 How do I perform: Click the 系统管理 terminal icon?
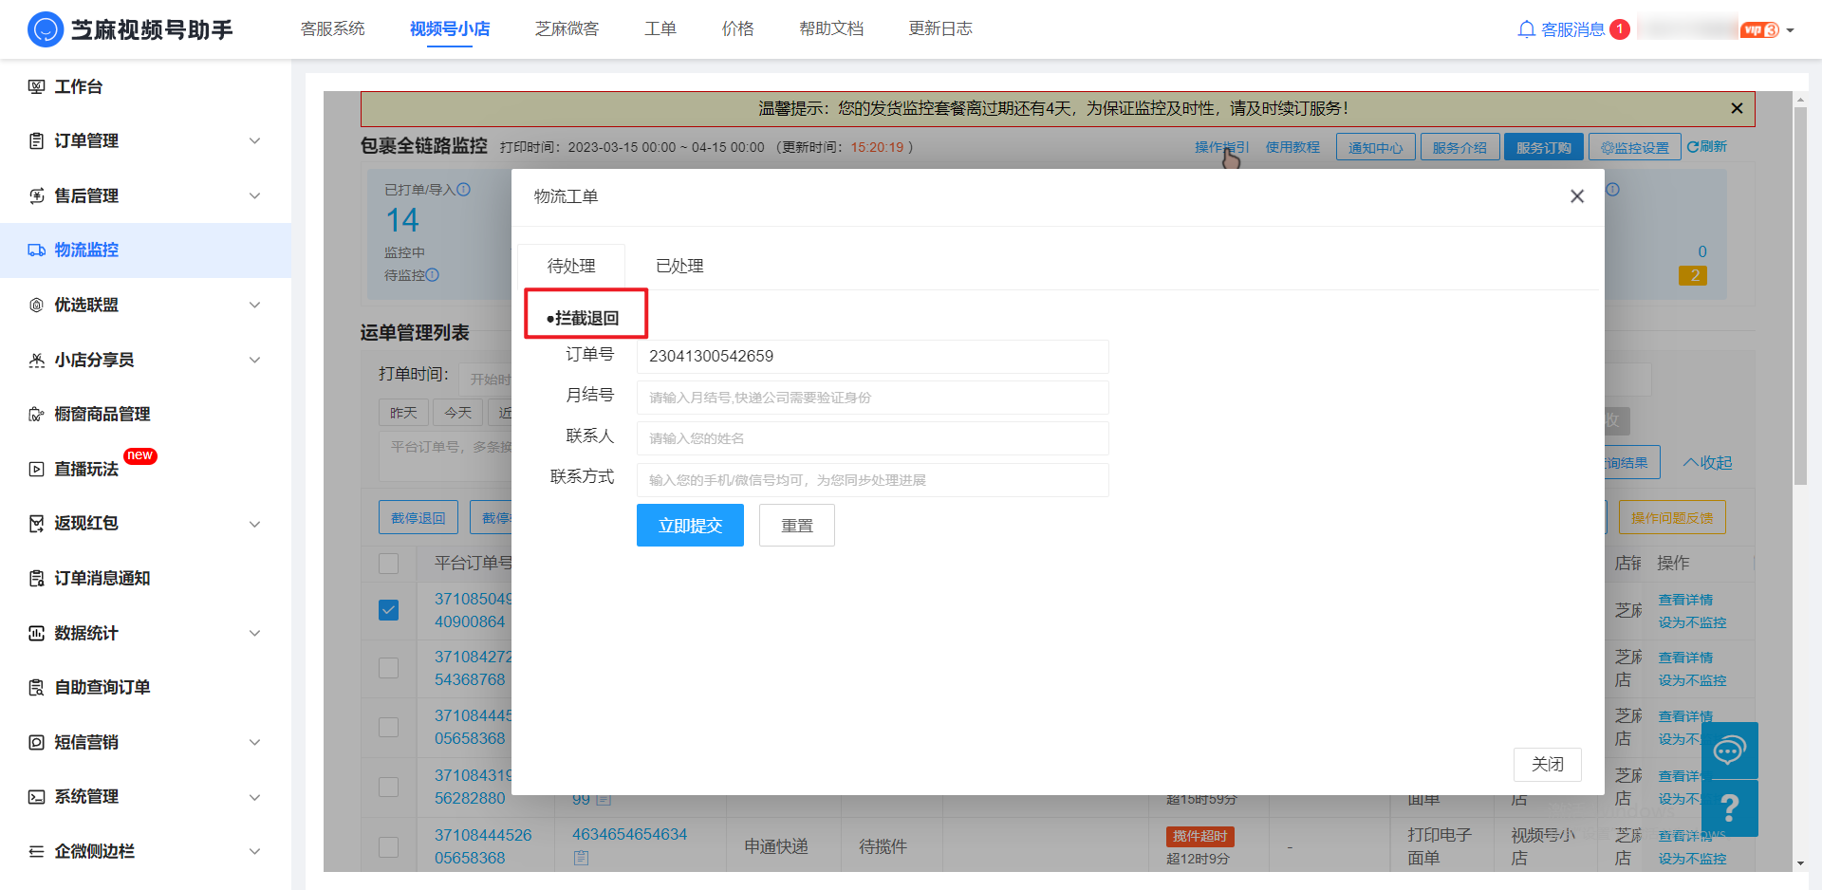36,796
